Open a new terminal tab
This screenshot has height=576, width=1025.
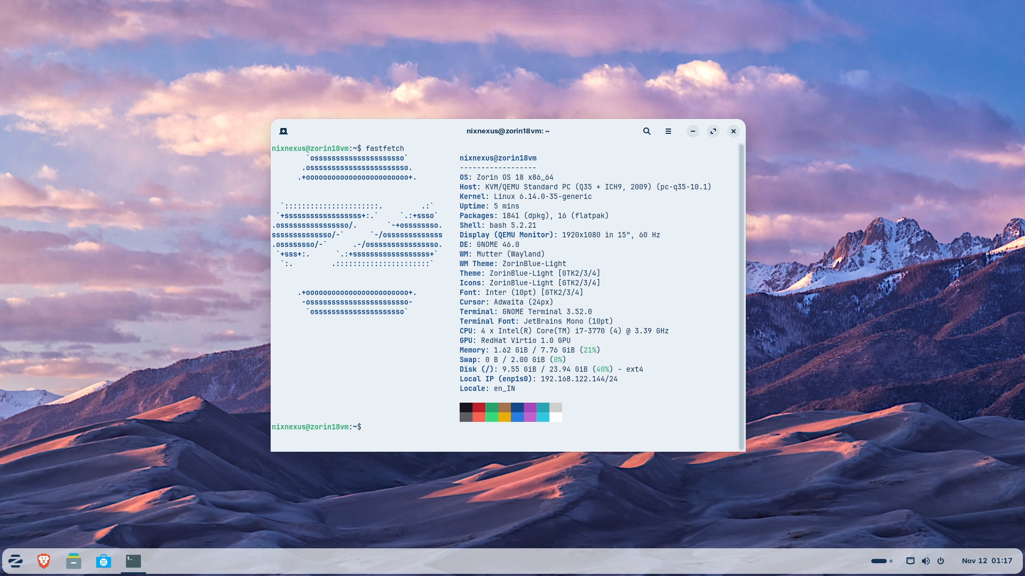(283, 131)
